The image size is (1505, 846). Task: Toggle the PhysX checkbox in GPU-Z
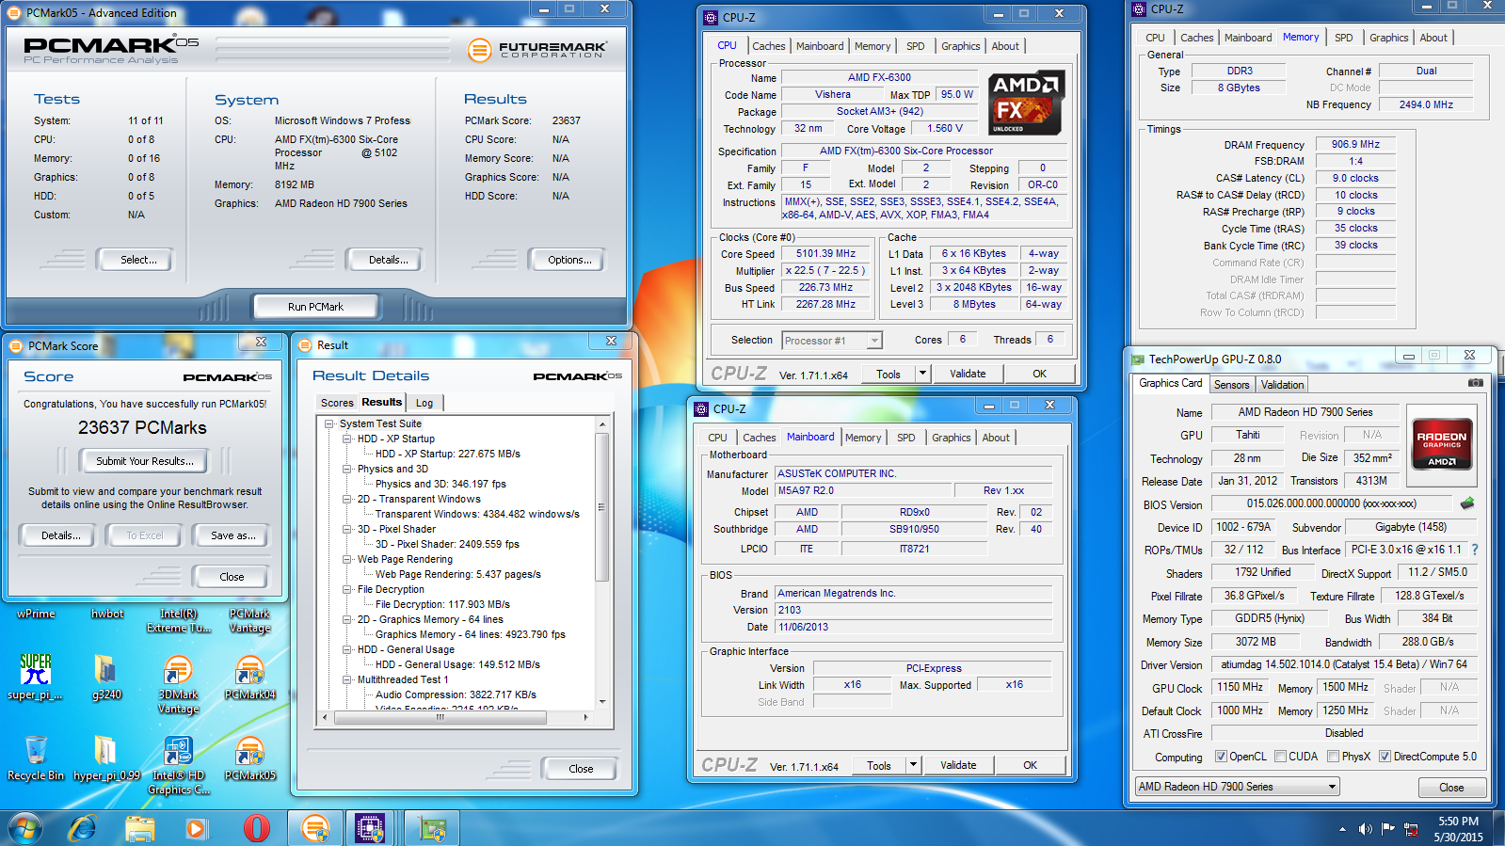pyautogui.click(x=1334, y=757)
